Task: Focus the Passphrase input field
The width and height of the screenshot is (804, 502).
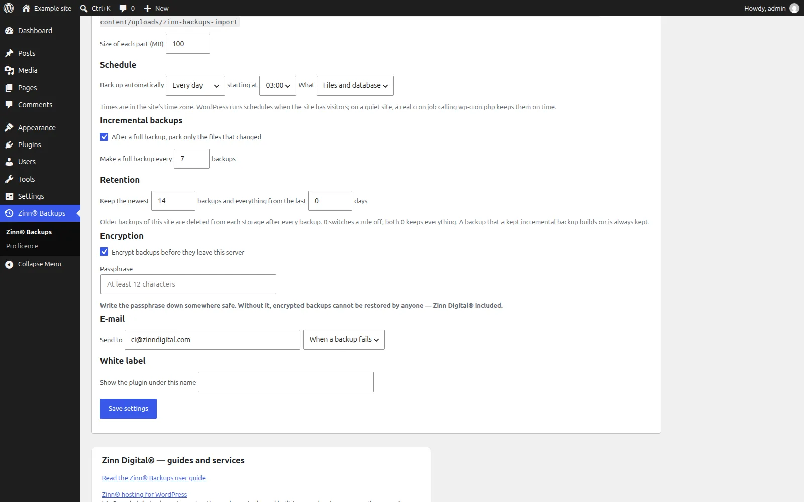Action: tap(188, 284)
